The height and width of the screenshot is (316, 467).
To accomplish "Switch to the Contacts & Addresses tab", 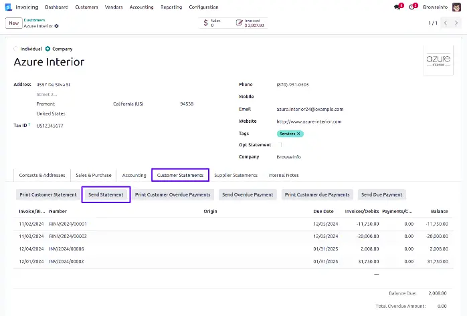I will 42,175.
